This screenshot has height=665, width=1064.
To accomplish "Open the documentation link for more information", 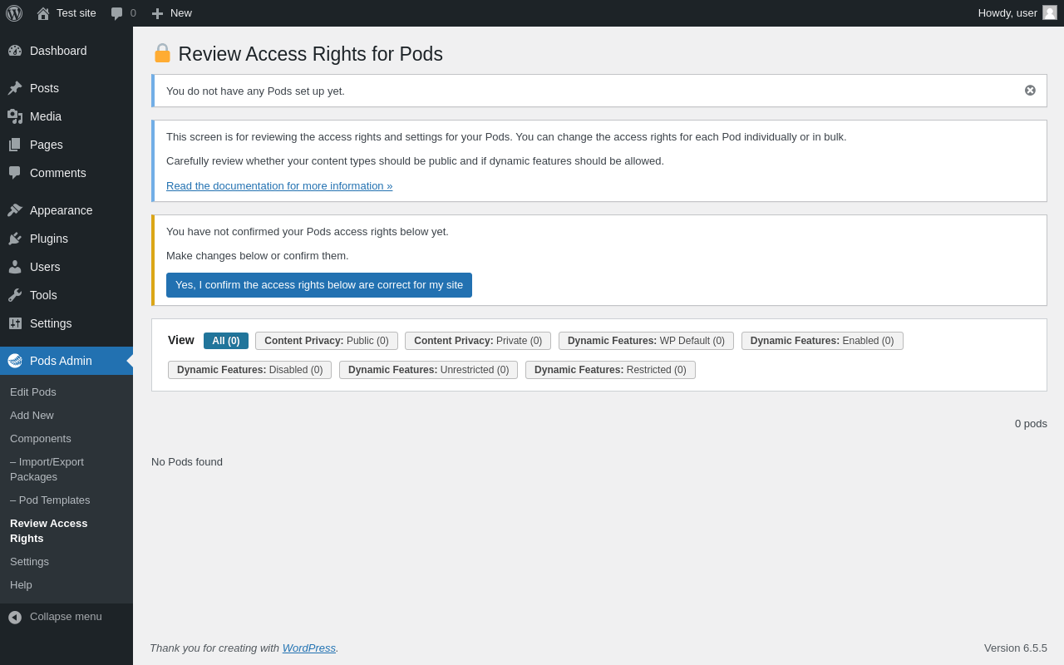I will pos(279,186).
